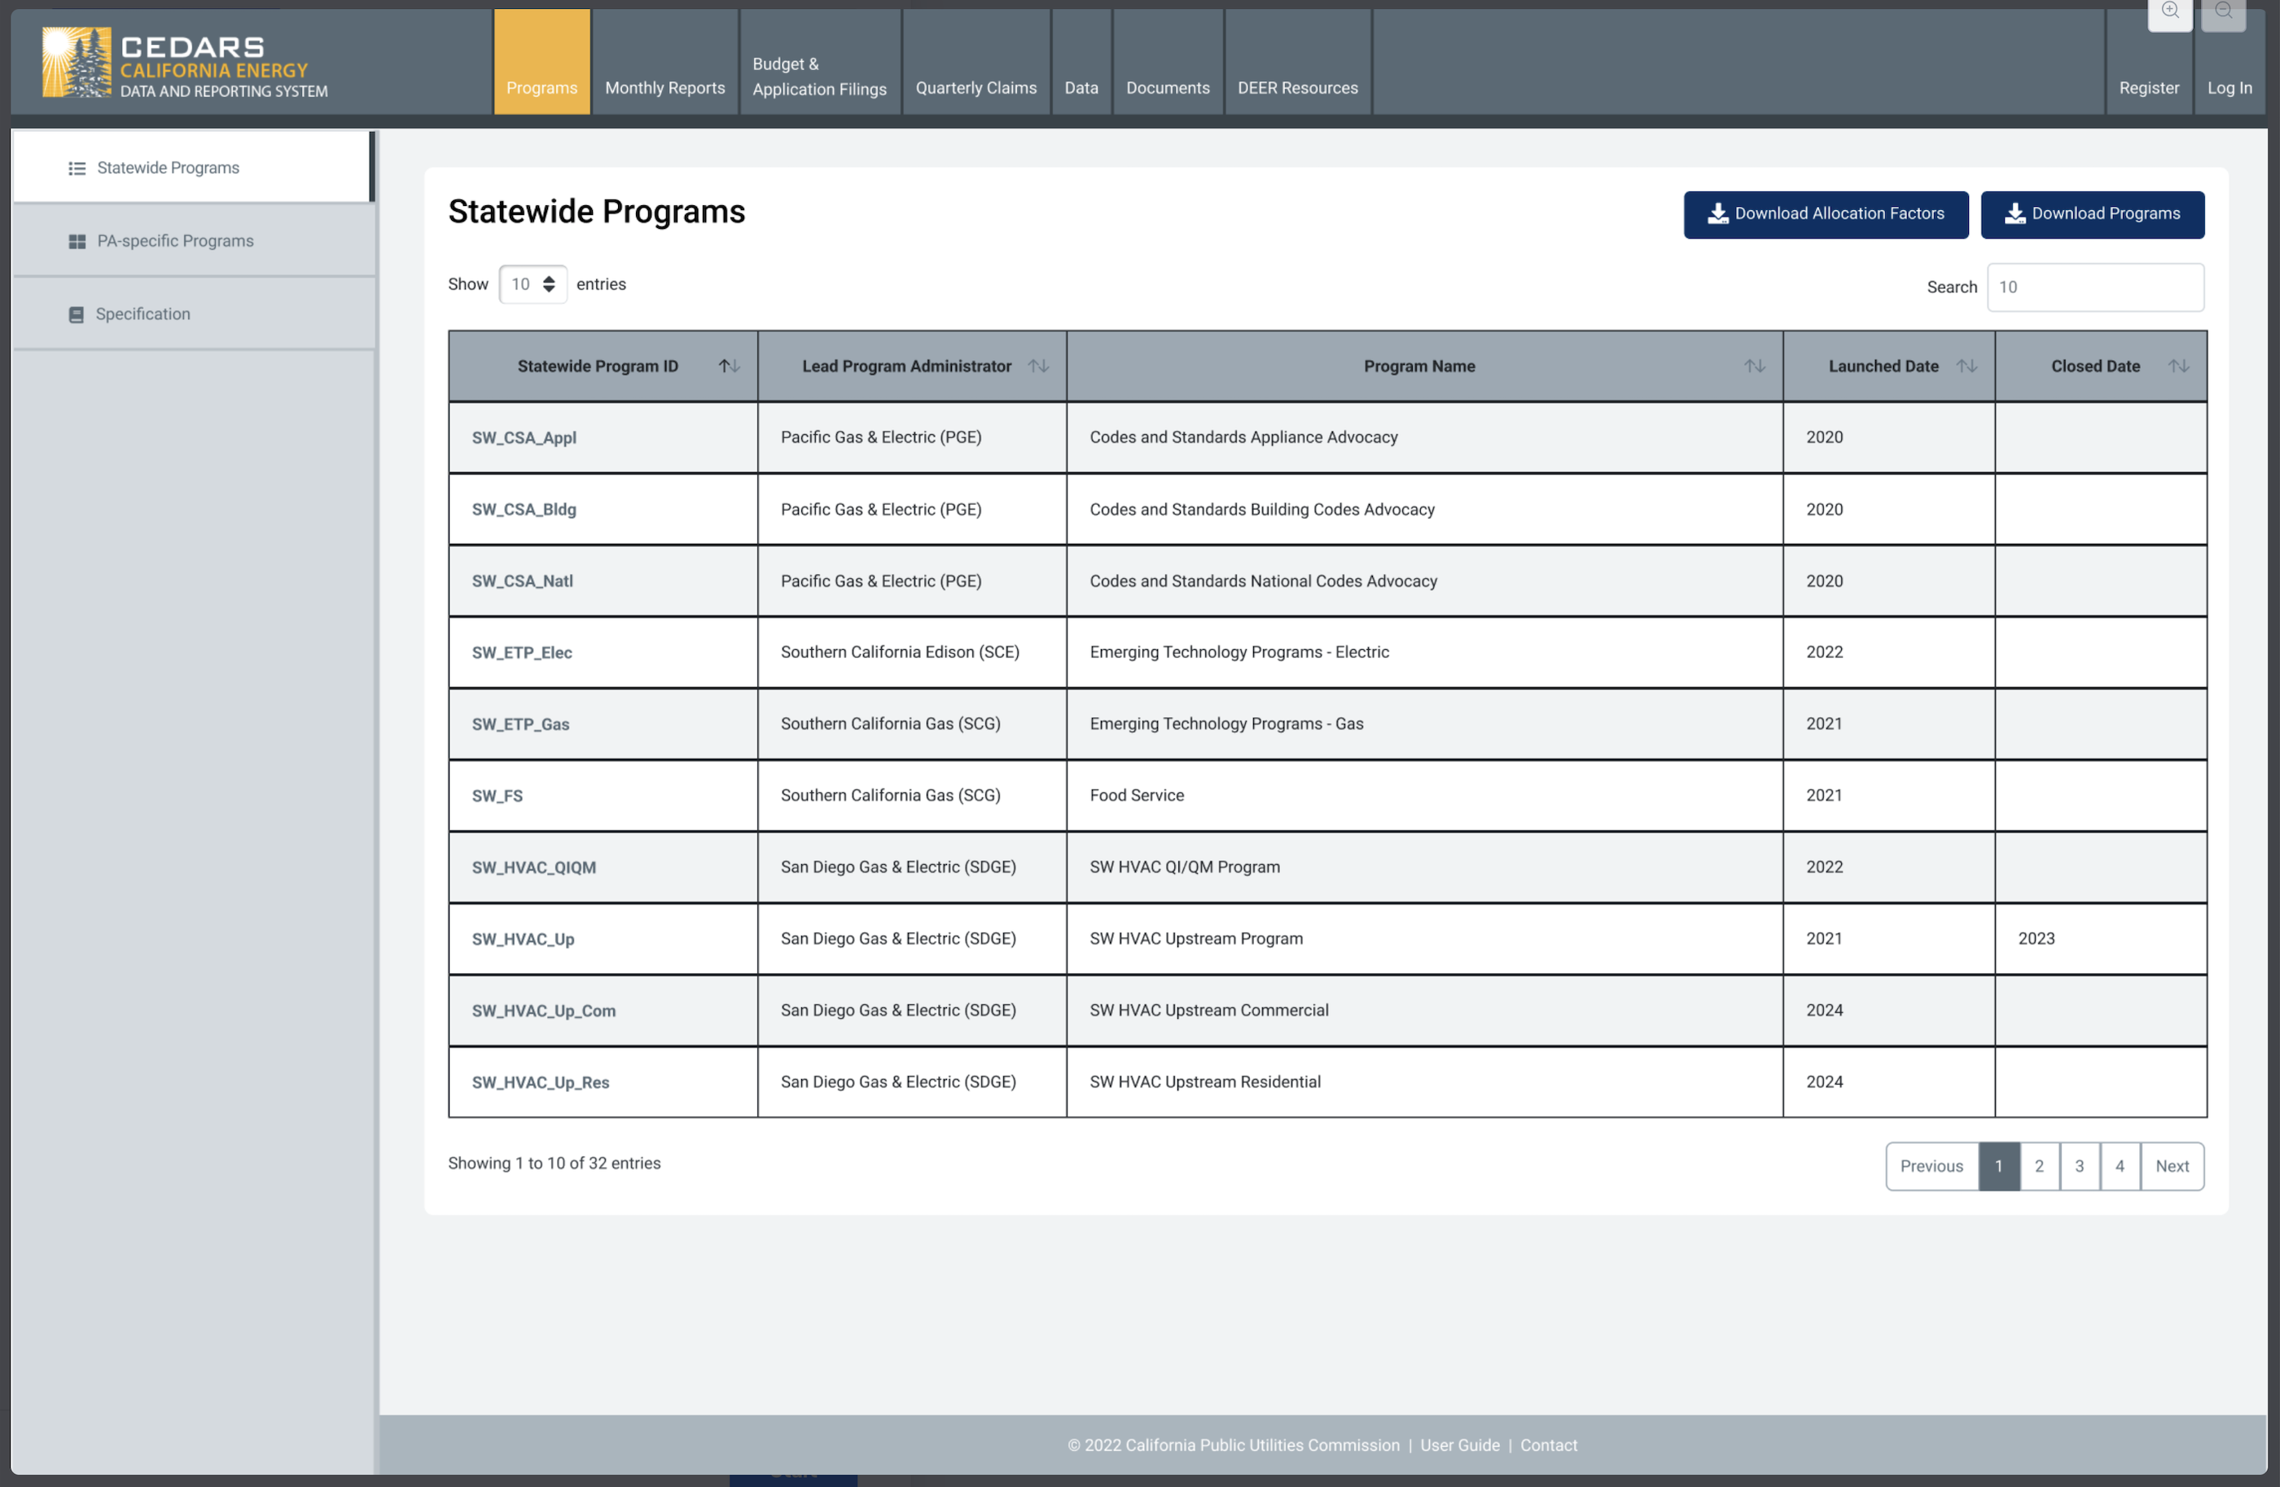
Task: Click the Next pagination button
Action: 2172,1166
